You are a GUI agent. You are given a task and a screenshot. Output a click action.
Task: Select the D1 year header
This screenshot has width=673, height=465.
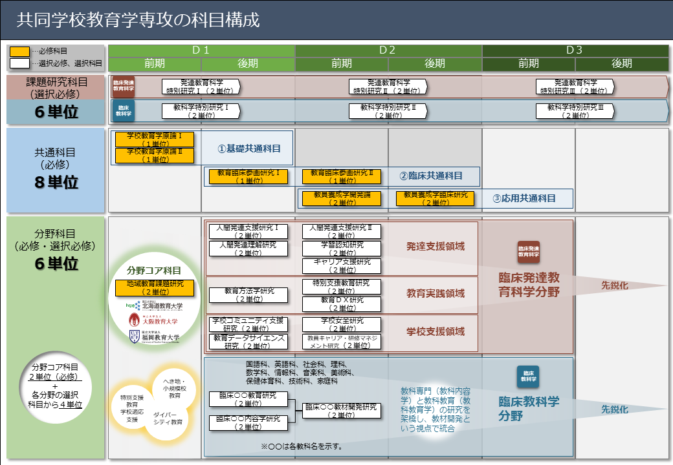201,50
